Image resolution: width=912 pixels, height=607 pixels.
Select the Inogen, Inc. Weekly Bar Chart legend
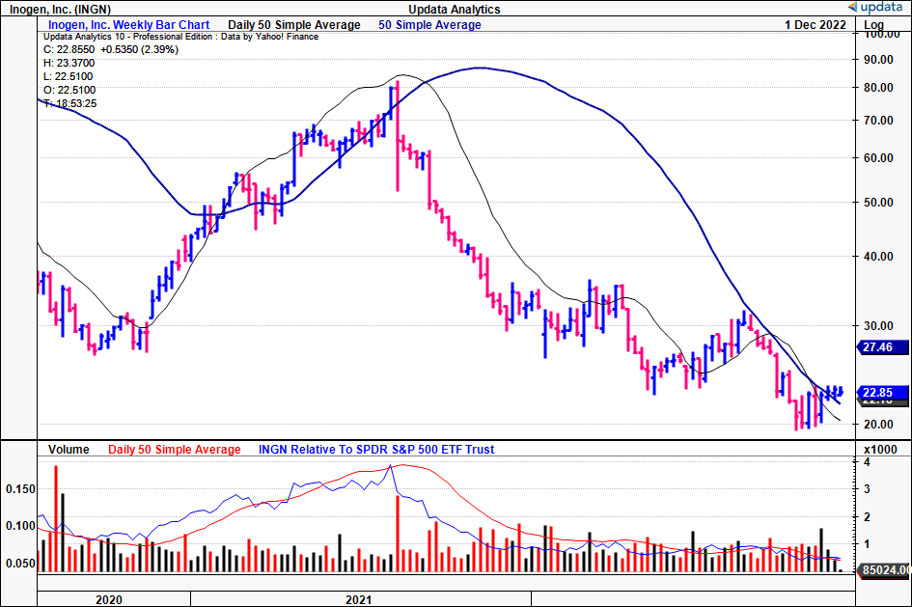tap(128, 25)
